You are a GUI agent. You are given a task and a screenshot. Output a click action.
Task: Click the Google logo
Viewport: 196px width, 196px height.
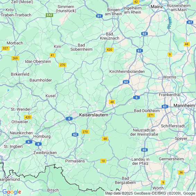point(12,192)
